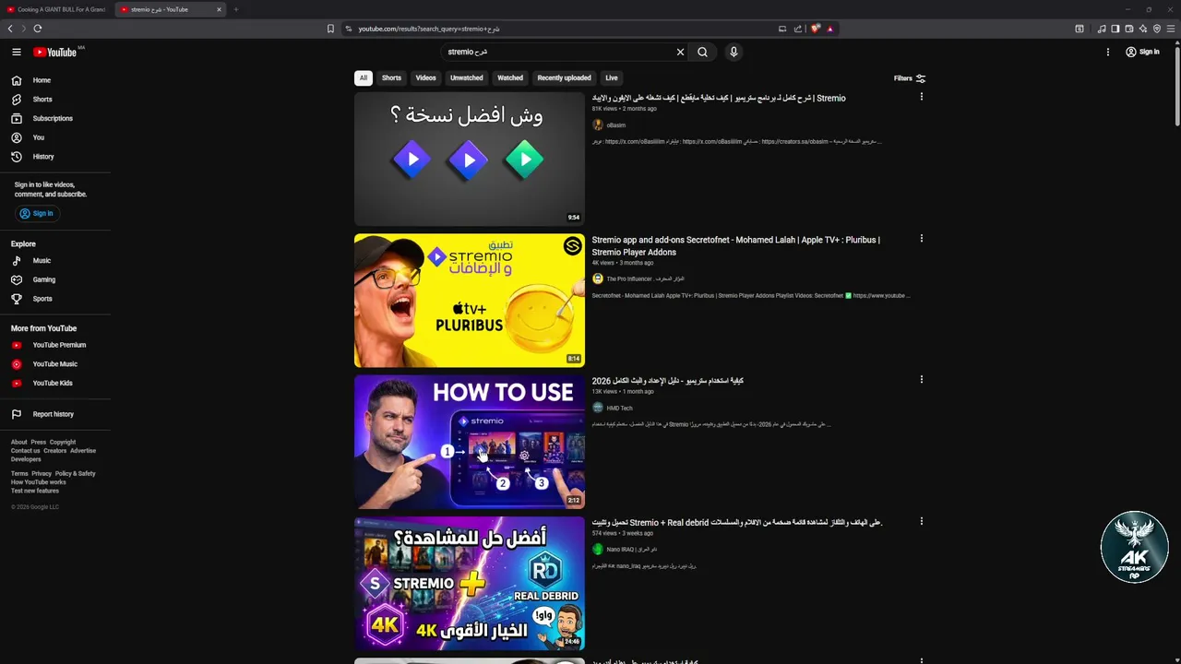Open Brave Shields lion icon
This screenshot has width=1181, height=664.
click(815, 29)
